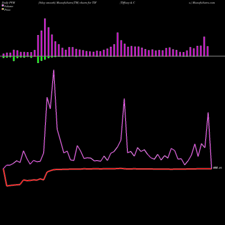
Task: Click the price value label ending in '.46'
Action: pyautogui.click(x=217, y=168)
